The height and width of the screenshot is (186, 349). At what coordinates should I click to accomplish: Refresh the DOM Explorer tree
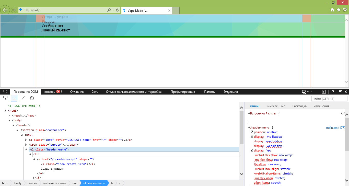pos(32,98)
